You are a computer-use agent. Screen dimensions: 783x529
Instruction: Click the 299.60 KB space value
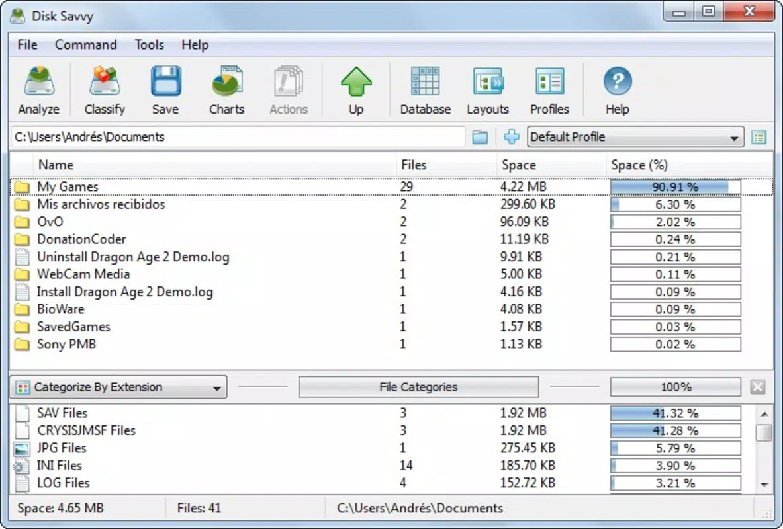pos(528,204)
